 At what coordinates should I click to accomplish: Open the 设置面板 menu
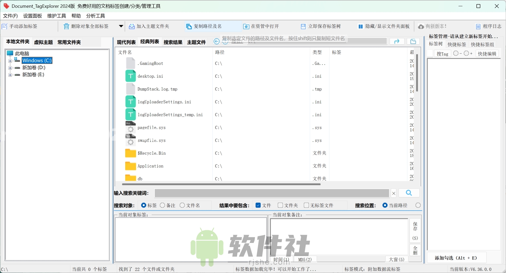point(32,16)
